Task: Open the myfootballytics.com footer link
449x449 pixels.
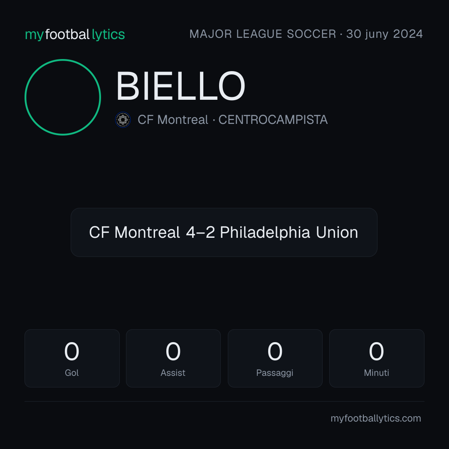Action: tap(376, 418)
